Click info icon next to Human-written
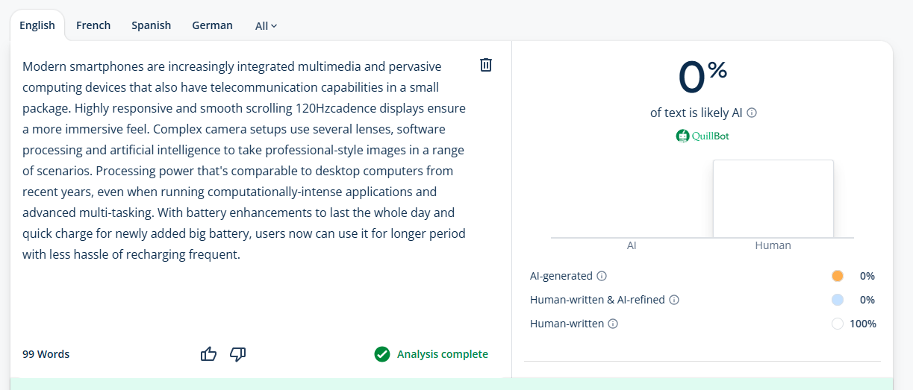 click(613, 324)
